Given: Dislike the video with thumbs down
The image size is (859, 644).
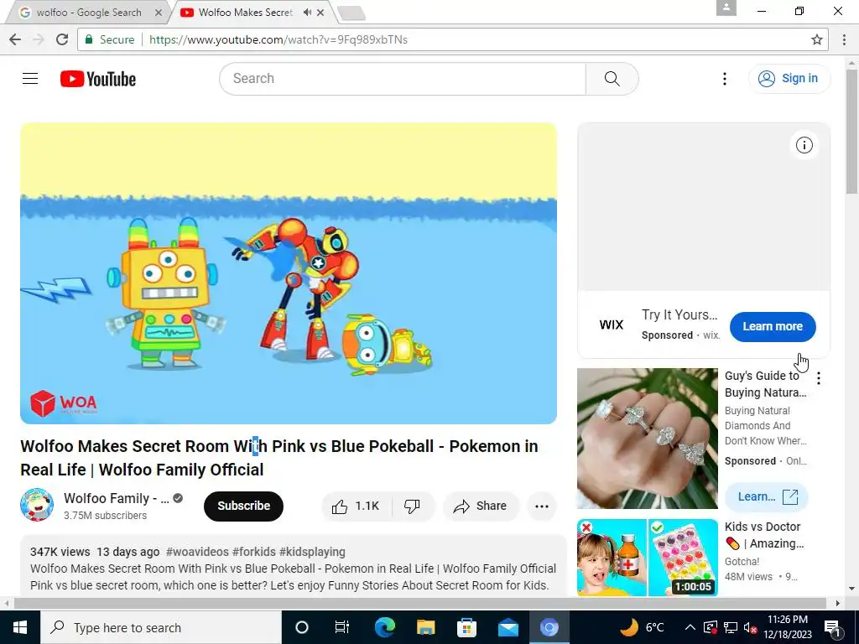Looking at the screenshot, I should coord(413,506).
